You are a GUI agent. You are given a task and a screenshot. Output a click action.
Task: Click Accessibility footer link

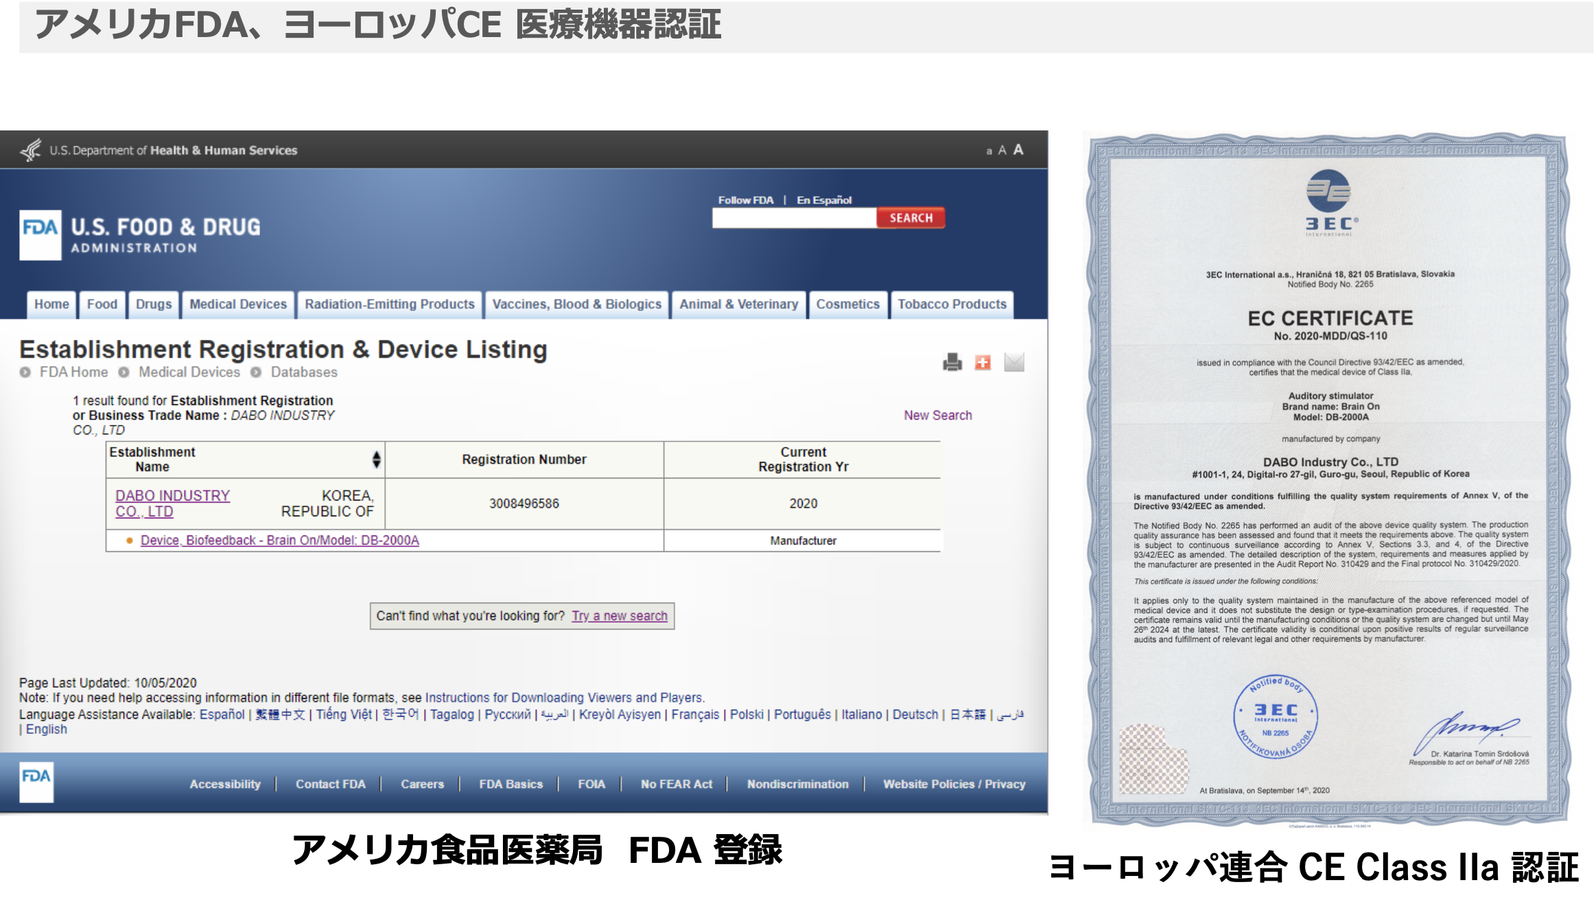tap(225, 784)
